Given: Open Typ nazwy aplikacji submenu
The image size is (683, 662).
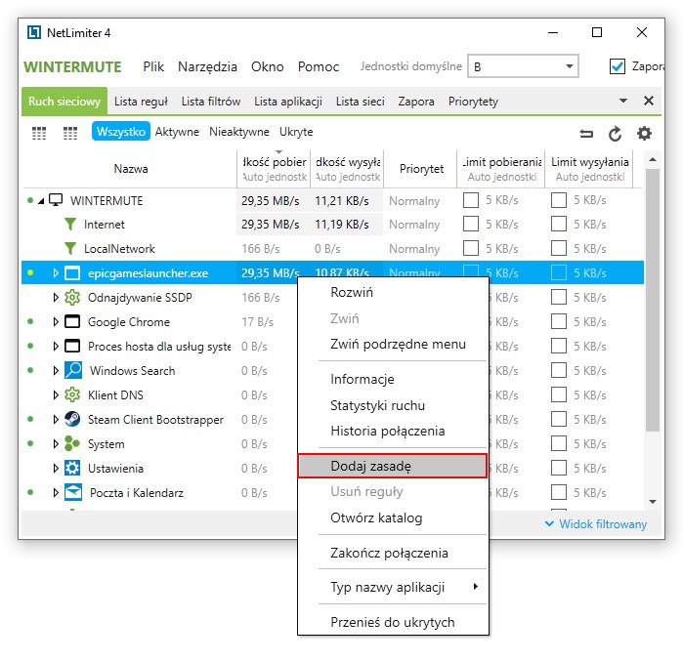Looking at the screenshot, I should pyautogui.click(x=393, y=587).
